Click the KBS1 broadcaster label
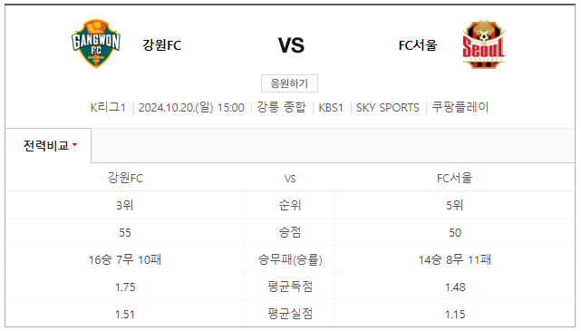The width and height of the screenshot is (581, 331). coord(331,108)
